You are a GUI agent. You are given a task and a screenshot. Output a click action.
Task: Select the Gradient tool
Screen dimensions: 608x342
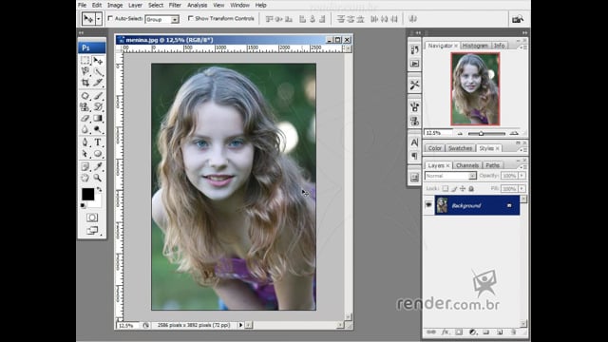[x=98, y=118]
